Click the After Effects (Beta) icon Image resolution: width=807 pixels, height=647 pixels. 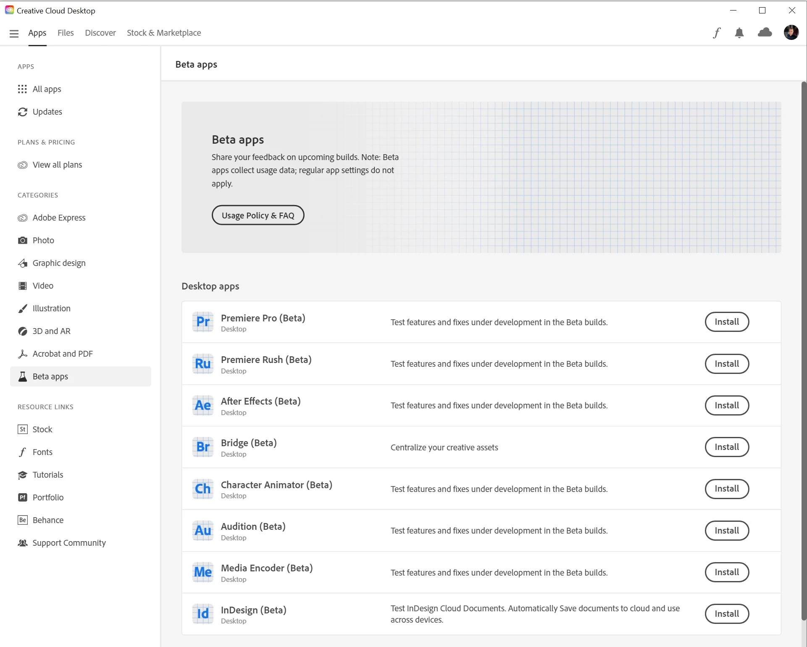(203, 405)
